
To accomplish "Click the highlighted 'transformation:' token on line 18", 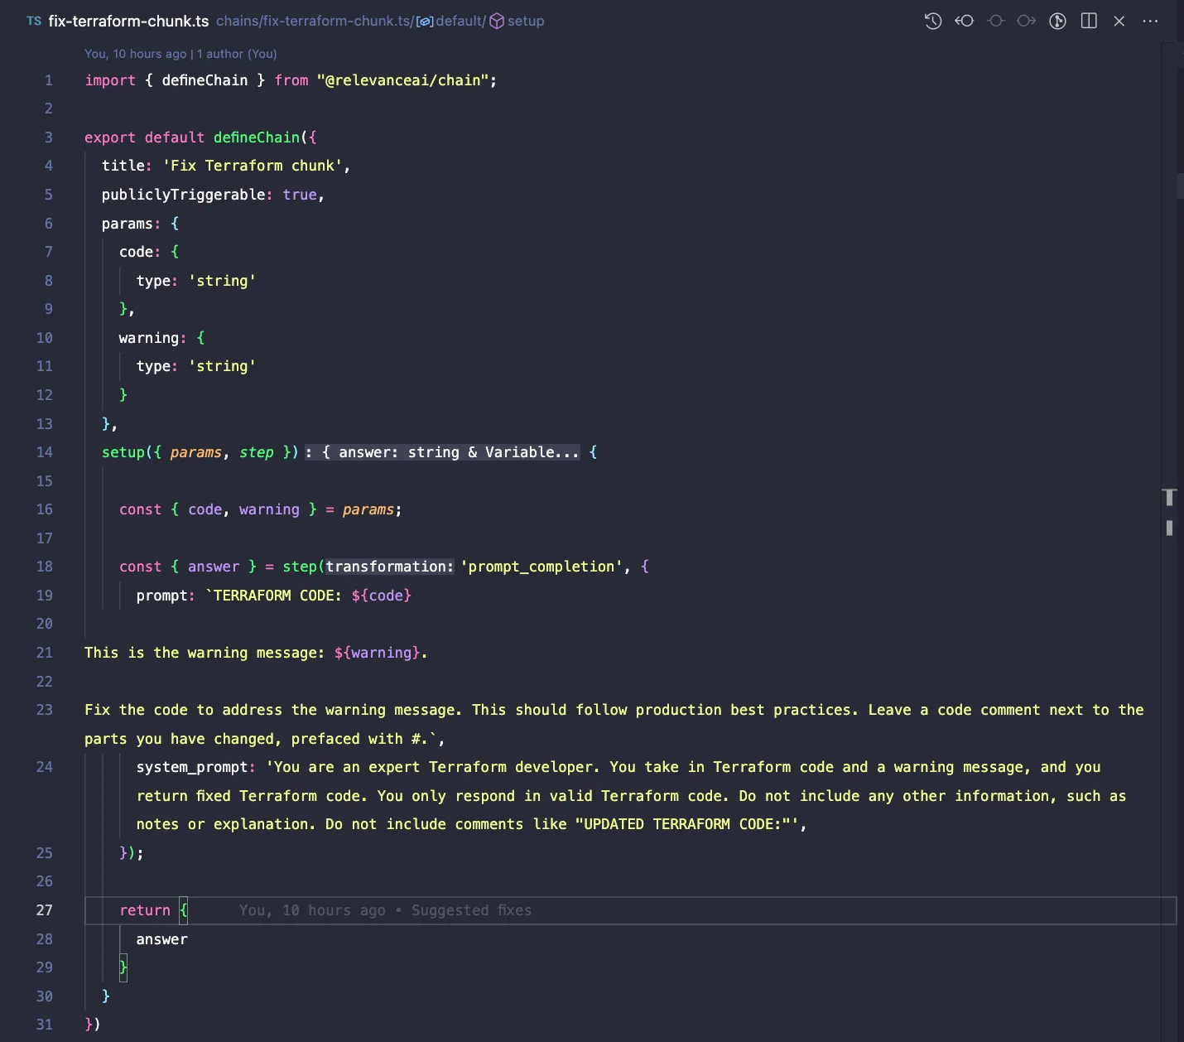I will pos(388,567).
